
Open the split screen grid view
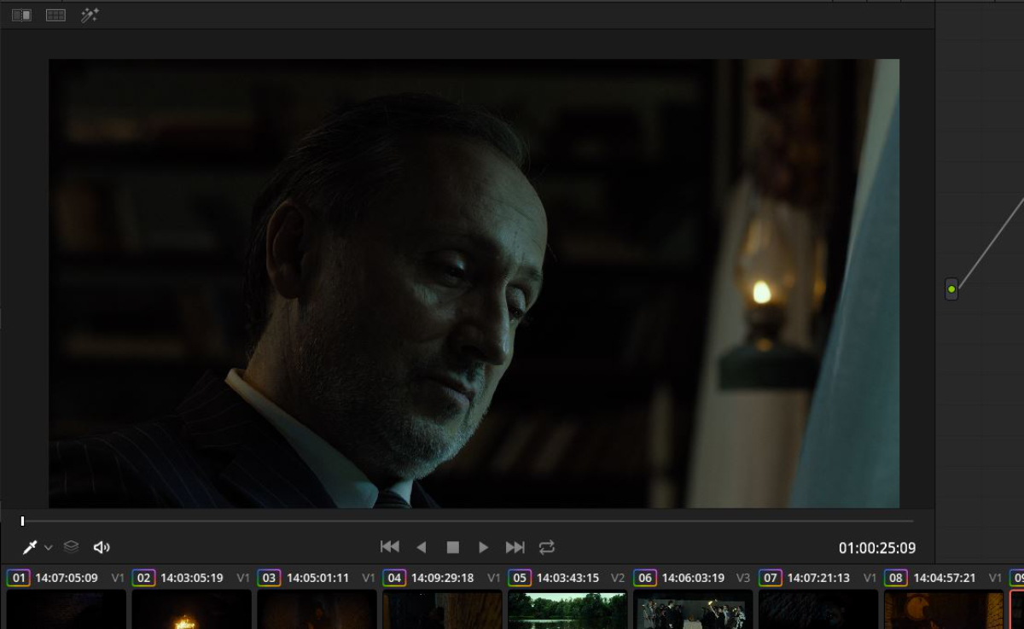(55, 15)
